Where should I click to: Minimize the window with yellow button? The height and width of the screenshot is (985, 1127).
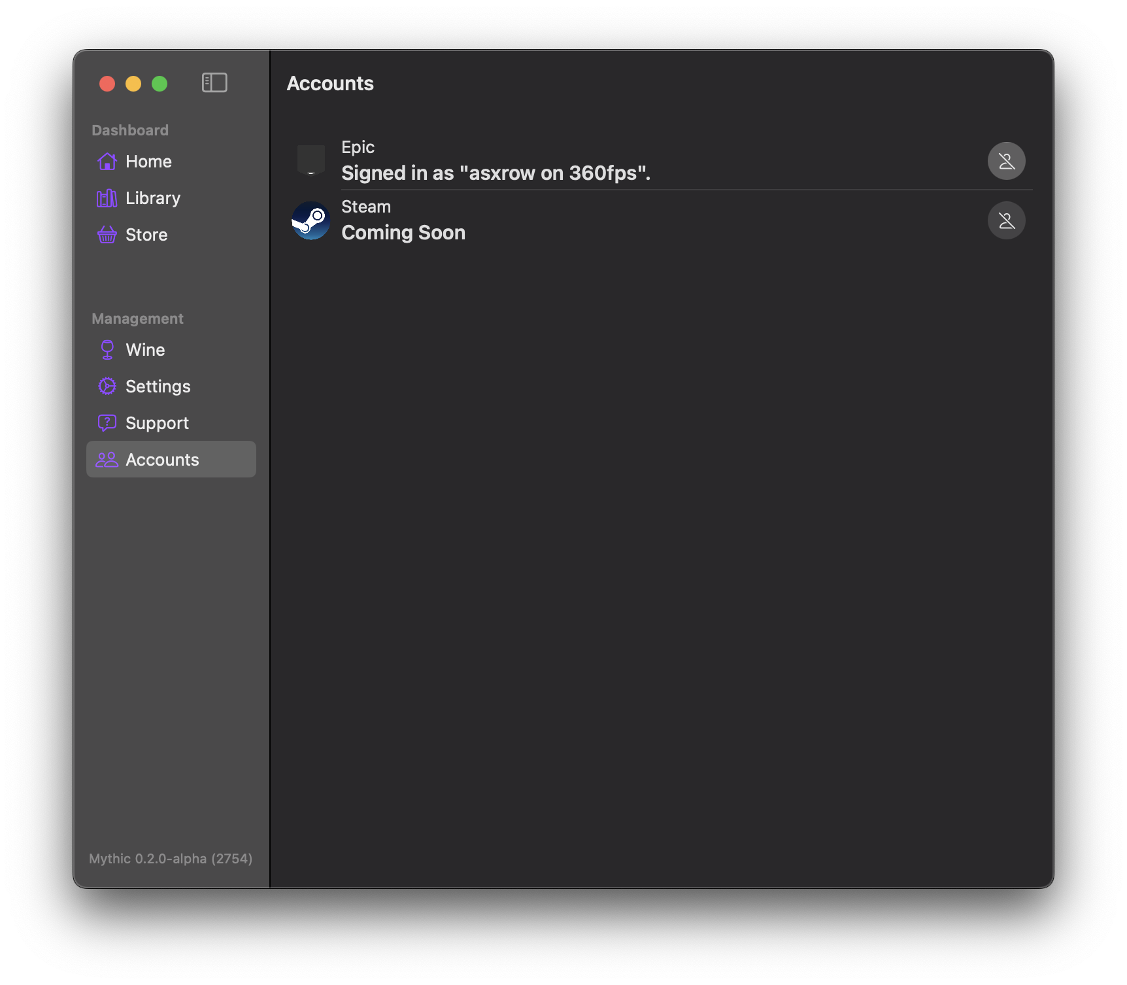133,84
